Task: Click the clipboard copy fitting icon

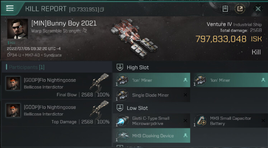Action: coord(225,9)
